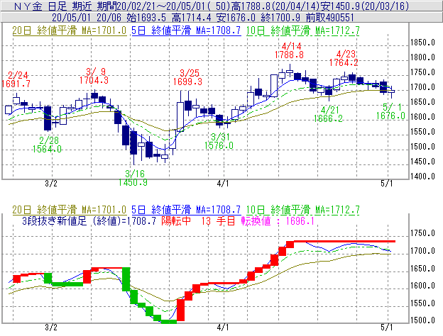Click the 安1676.0 low price in header
This screenshot has width=443, height=336.
(236, 18)
